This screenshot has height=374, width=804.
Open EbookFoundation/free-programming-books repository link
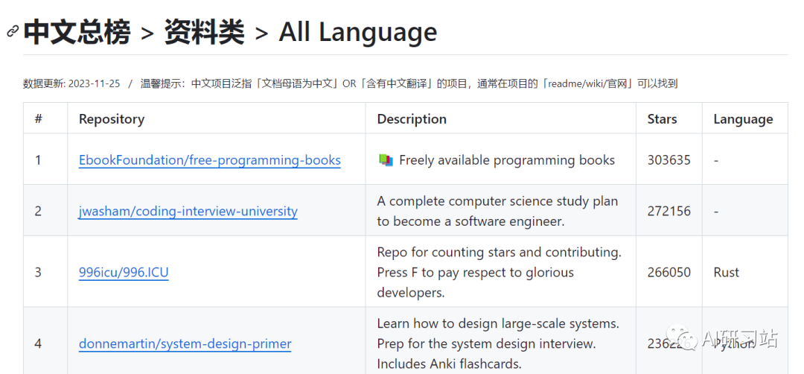(x=210, y=160)
